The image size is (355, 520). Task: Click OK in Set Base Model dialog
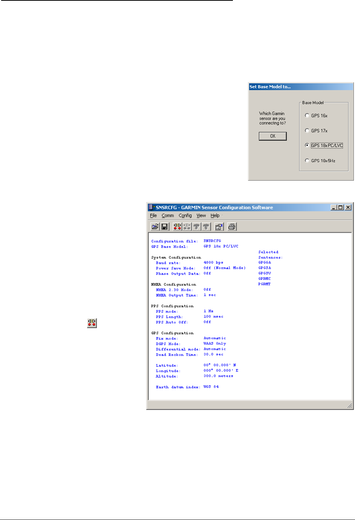[273, 136]
